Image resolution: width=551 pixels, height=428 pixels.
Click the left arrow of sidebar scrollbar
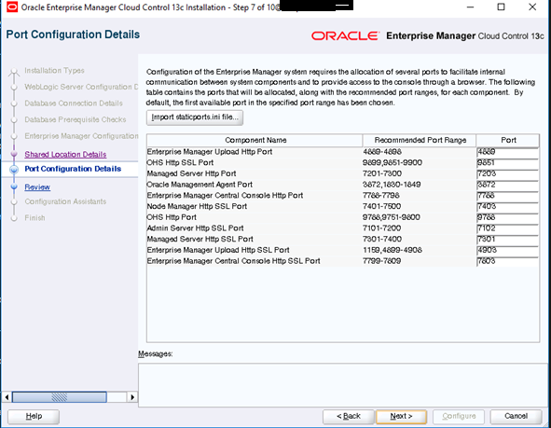(x=7, y=397)
